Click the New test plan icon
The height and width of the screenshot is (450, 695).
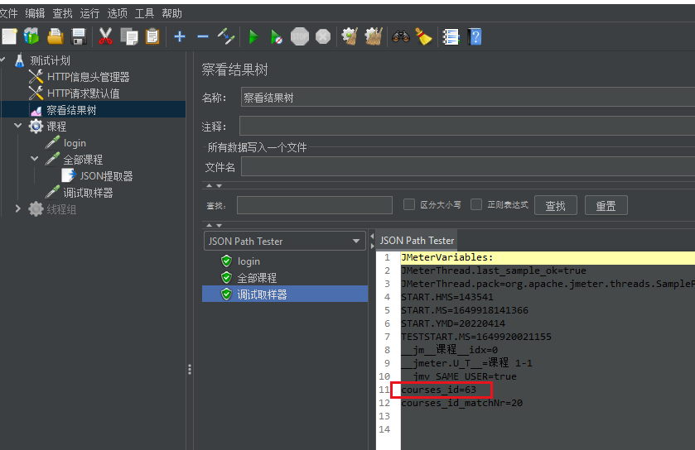(9, 36)
